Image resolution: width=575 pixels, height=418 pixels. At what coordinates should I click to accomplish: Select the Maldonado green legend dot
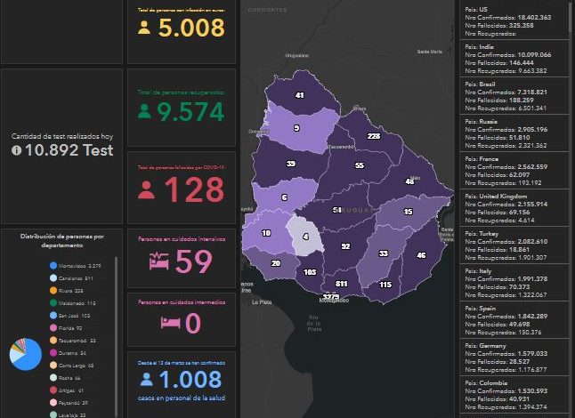point(53,302)
